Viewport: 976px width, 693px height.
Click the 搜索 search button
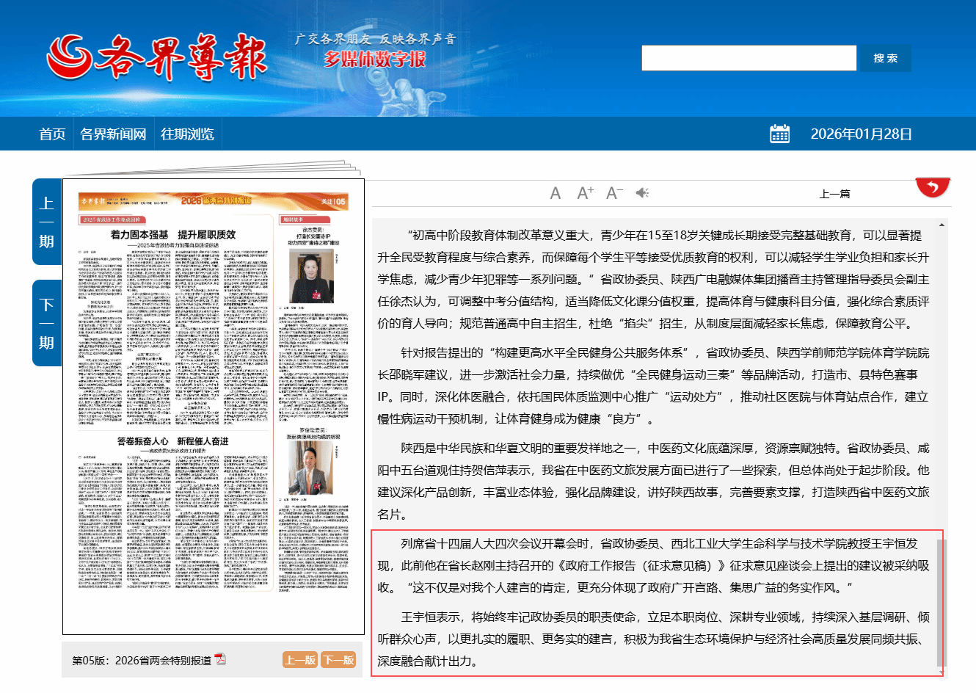[885, 58]
